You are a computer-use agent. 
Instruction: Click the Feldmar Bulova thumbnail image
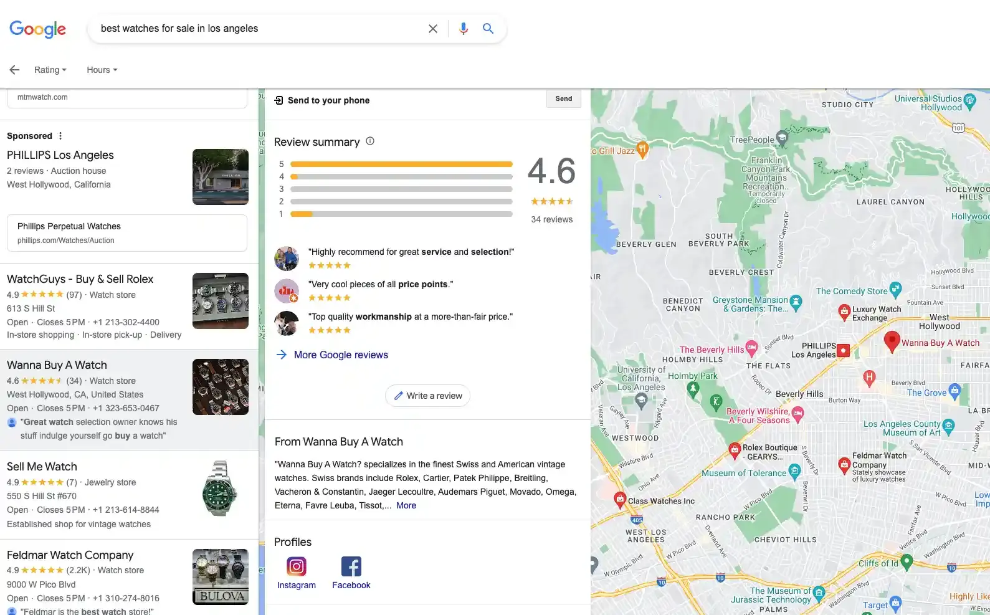pyautogui.click(x=221, y=577)
